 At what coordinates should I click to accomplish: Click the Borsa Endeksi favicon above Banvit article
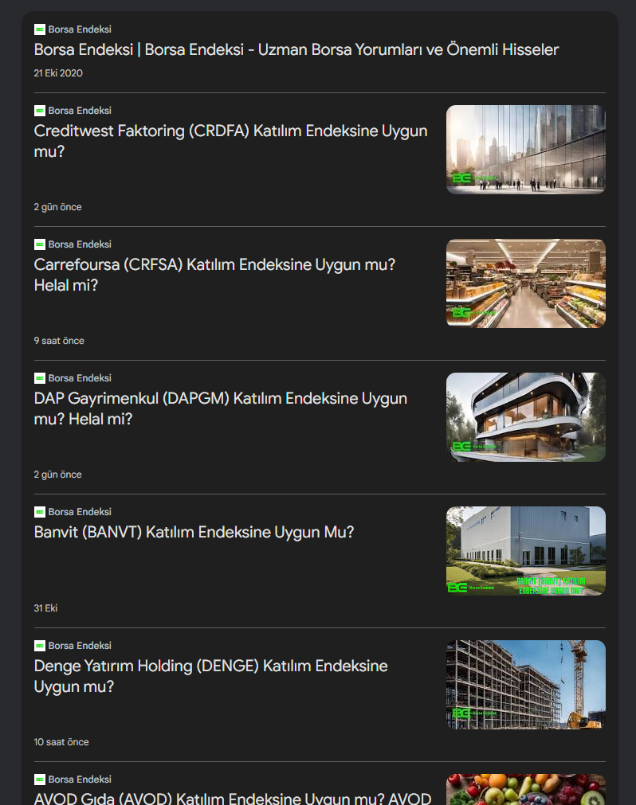[x=40, y=512]
